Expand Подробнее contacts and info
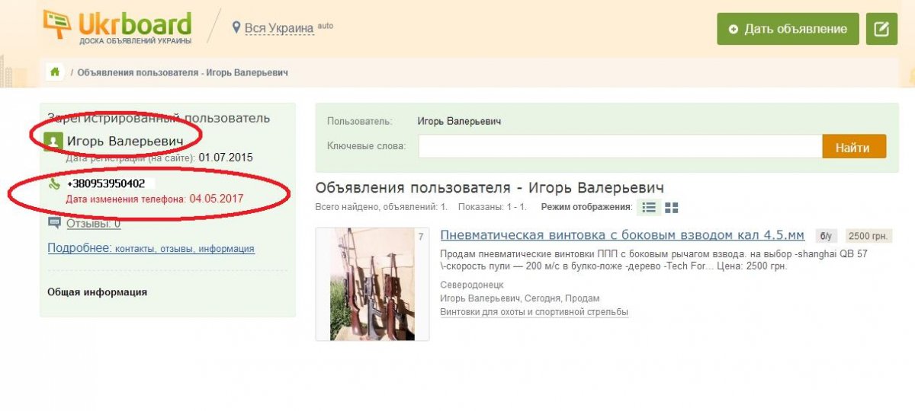The height and width of the screenshot is (411, 915). pyautogui.click(x=150, y=248)
